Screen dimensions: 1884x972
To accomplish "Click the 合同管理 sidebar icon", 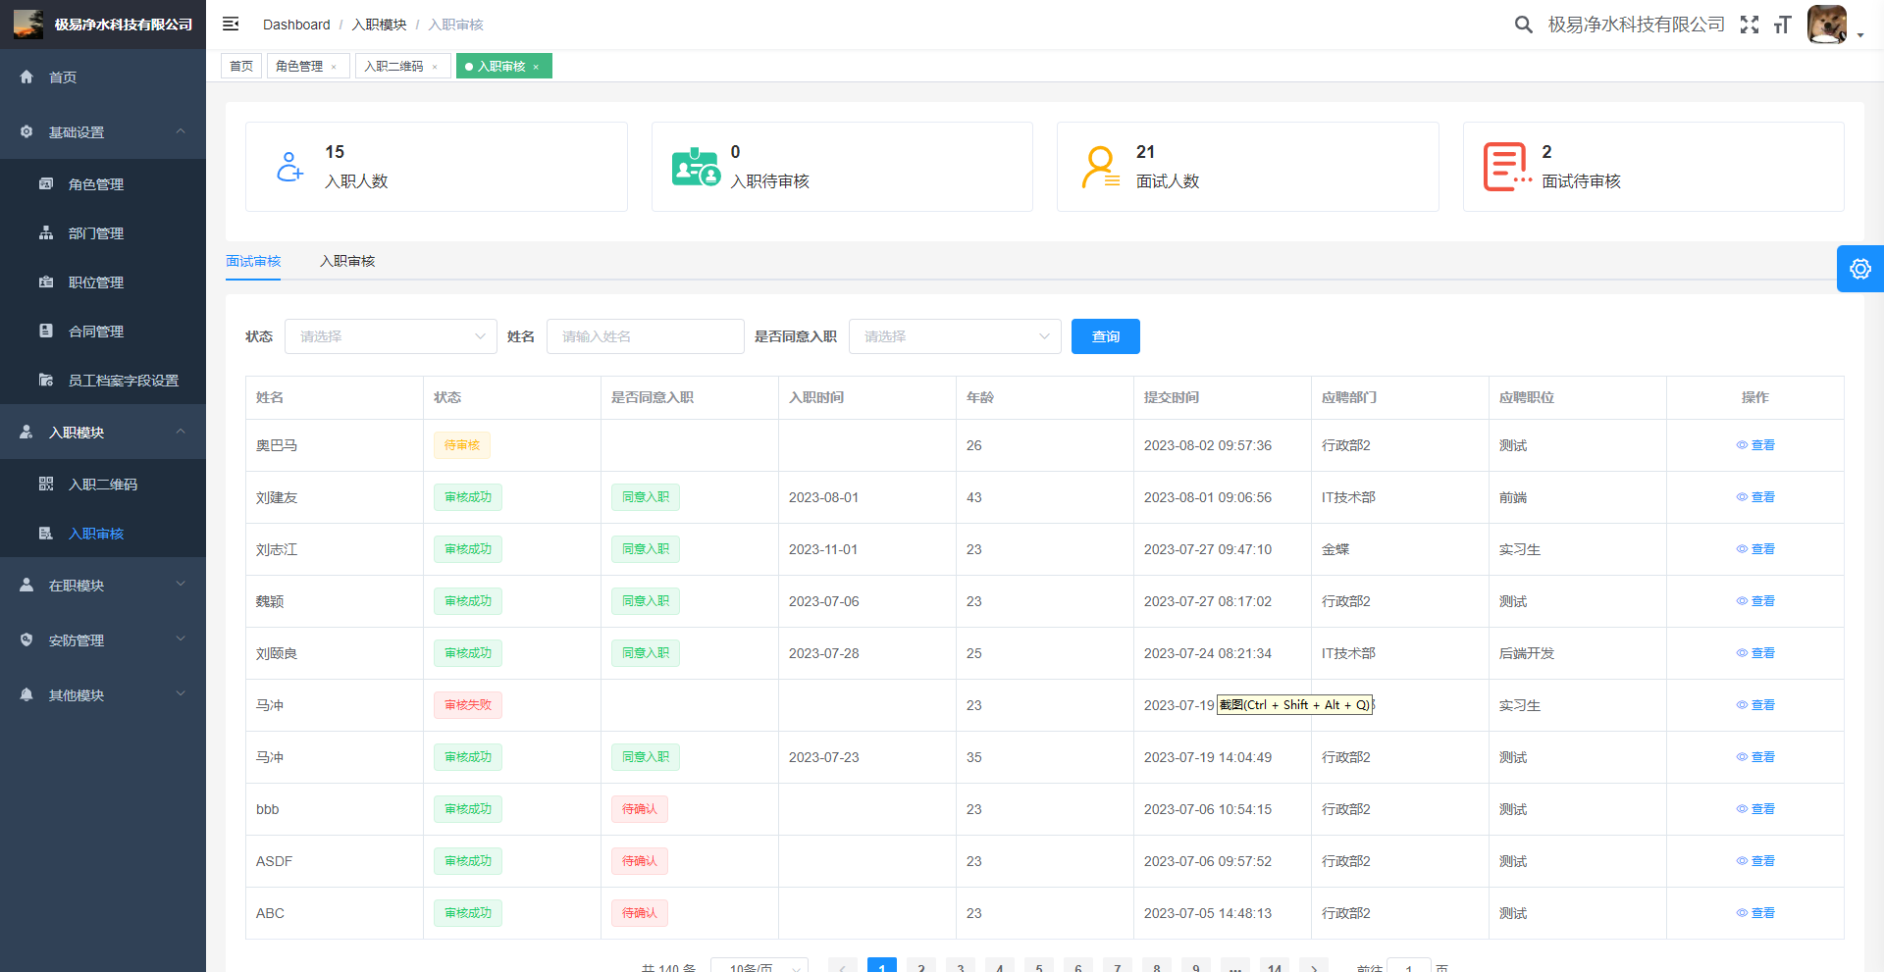I will point(46,331).
